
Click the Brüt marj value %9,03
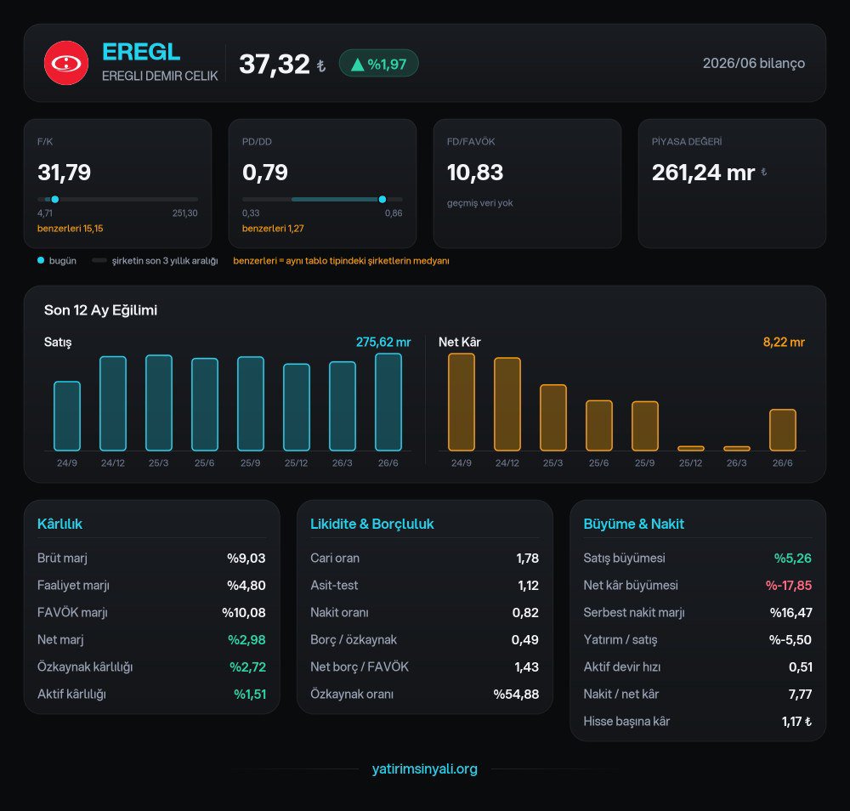pos(246,558)
